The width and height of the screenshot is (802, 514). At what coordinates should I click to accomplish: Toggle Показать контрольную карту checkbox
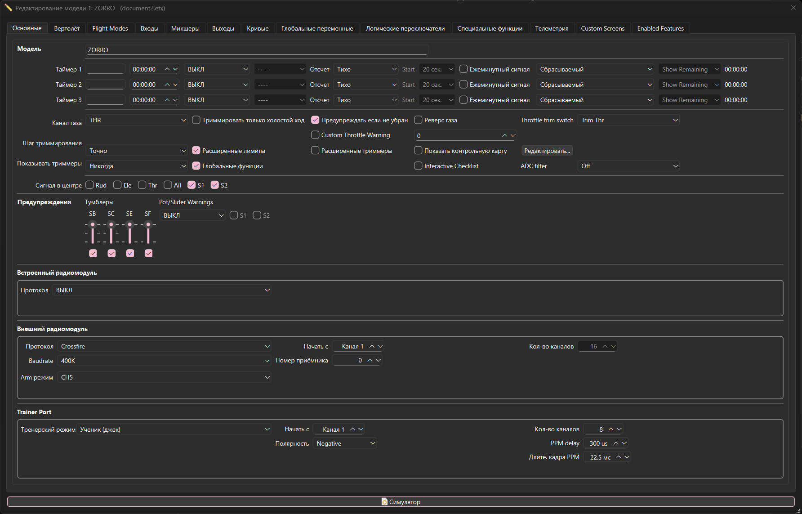point(418,151)
